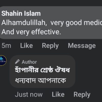102x102 pixels.
Task: Open the reply author's profile avatar
Action: 3,60
